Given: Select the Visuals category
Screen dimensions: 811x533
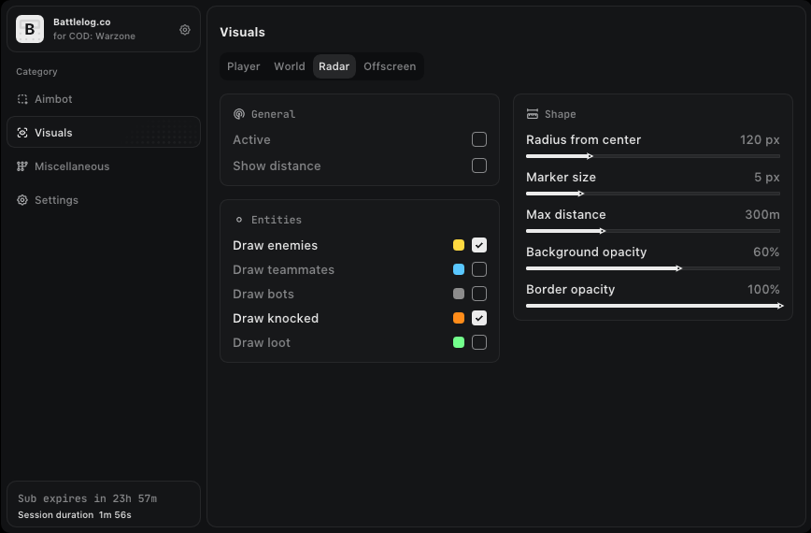Looking at the screenshot, I should coord(104,133).
